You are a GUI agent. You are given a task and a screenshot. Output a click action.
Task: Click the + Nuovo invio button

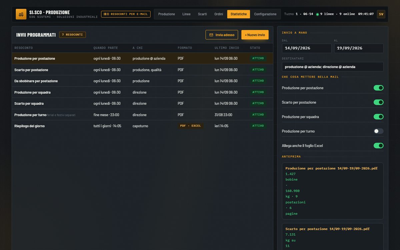click(255, 35)
